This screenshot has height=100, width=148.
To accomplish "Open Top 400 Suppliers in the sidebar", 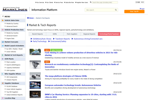I will pyautogui.click(x=12, y=92).
